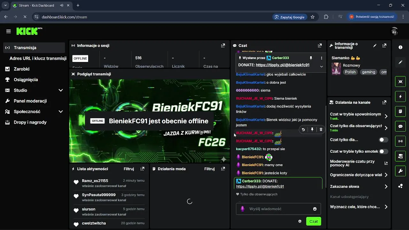Expand the Społeczność sidebar section

pos(61,112)
